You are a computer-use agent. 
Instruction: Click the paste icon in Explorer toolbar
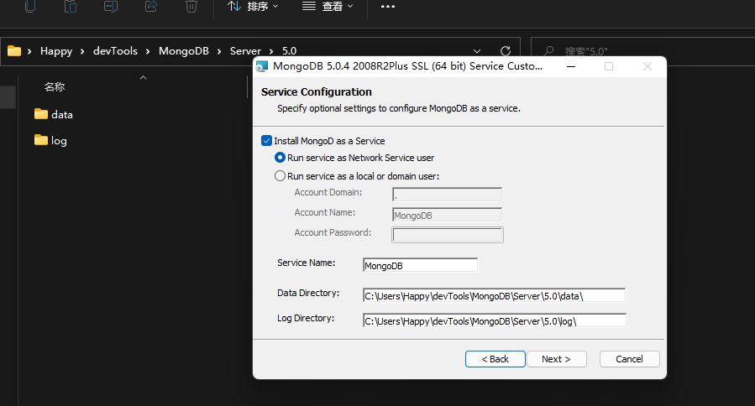[71, 6]
